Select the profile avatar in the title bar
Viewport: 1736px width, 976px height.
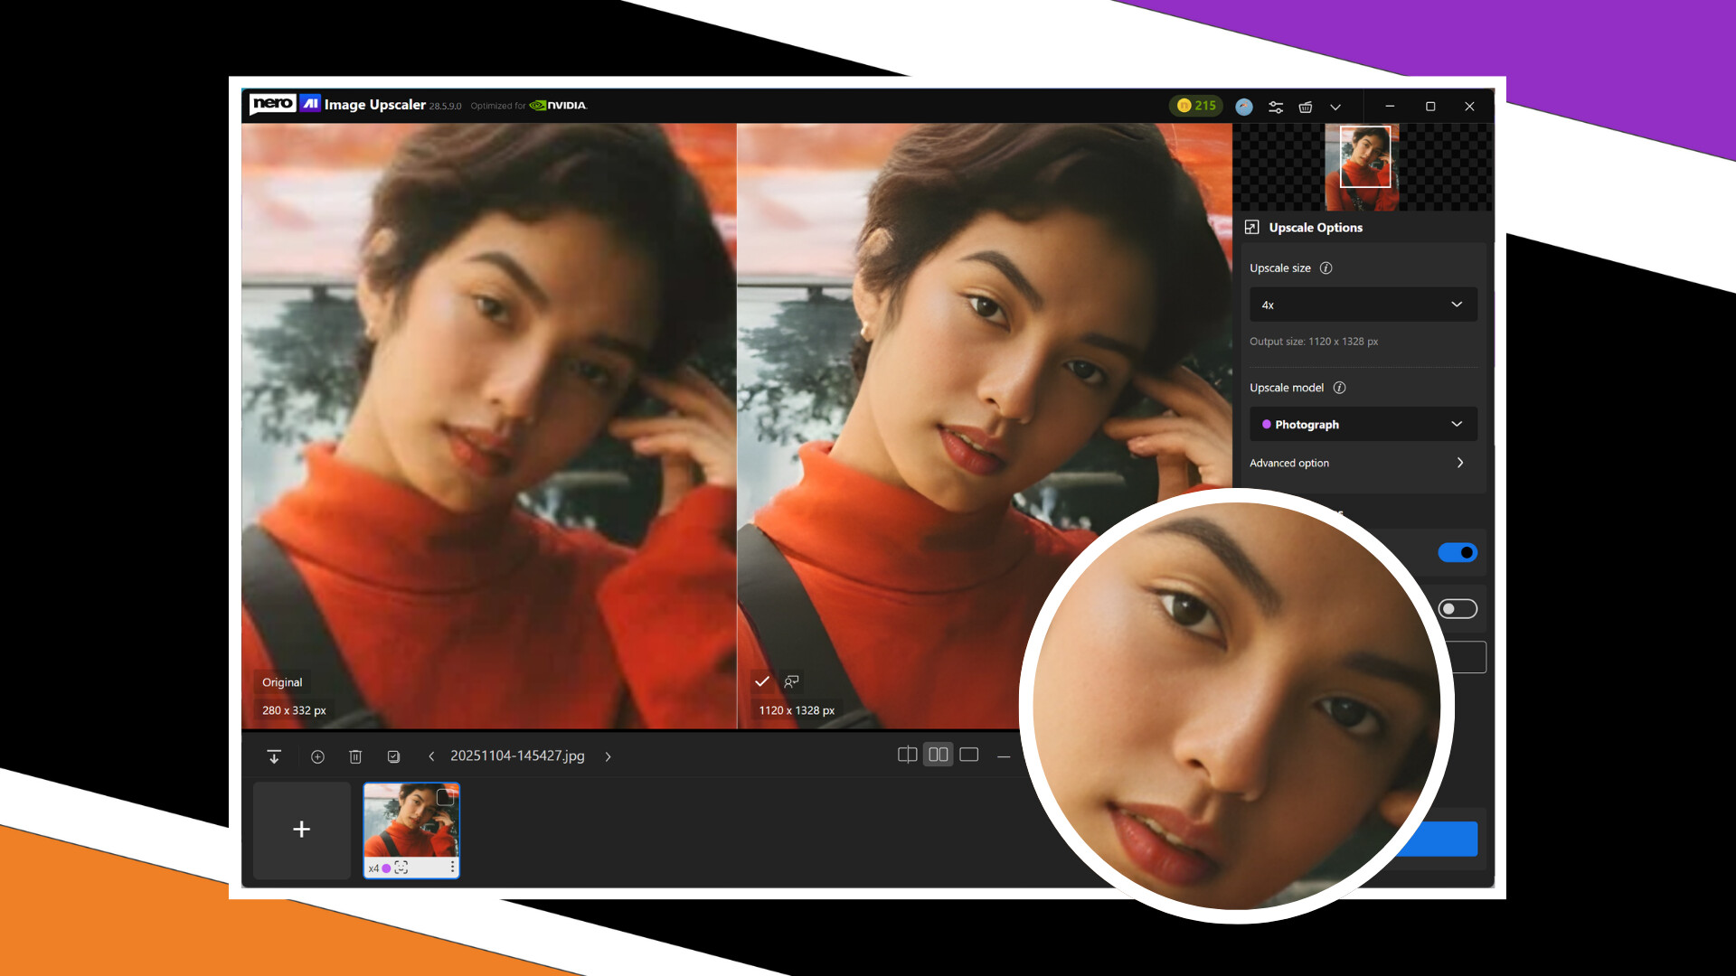[1245, 107]
